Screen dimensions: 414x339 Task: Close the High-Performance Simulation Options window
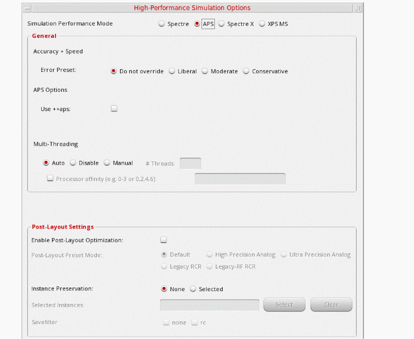point(358,8)
